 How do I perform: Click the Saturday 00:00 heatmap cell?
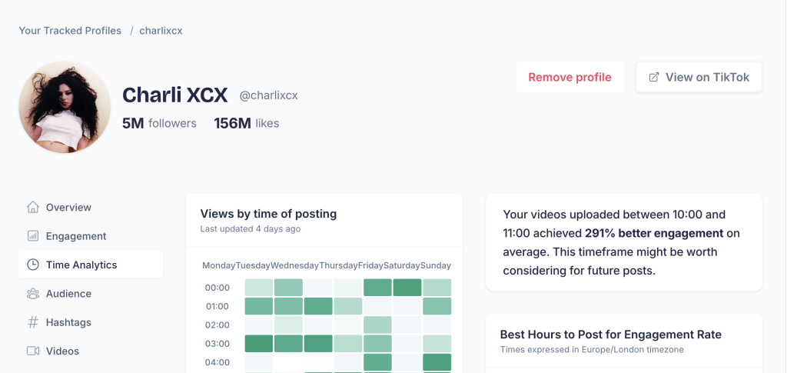click(x=407, y=288)
